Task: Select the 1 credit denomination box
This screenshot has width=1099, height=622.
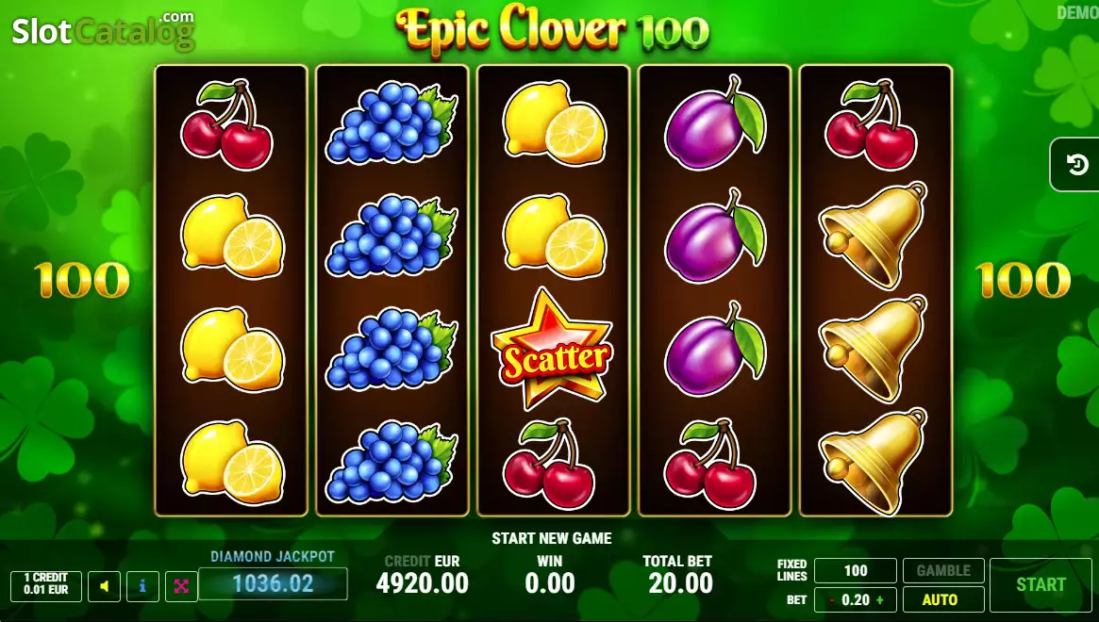Action: point(46,586)
